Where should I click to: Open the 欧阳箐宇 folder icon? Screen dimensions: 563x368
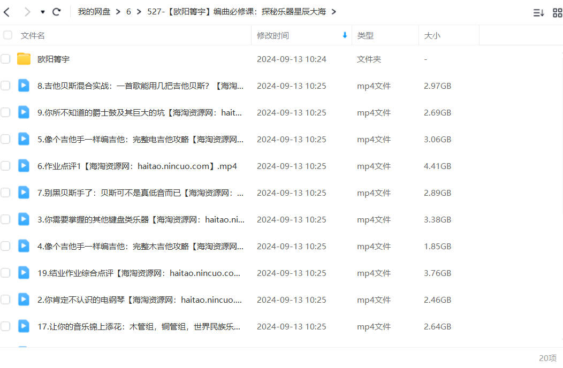(24, 59)
